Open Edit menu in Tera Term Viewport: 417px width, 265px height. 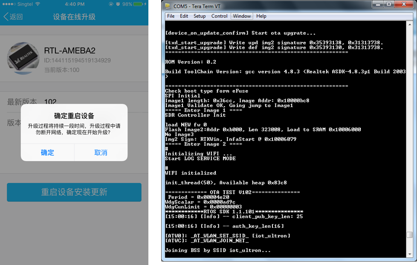point(184,16)
